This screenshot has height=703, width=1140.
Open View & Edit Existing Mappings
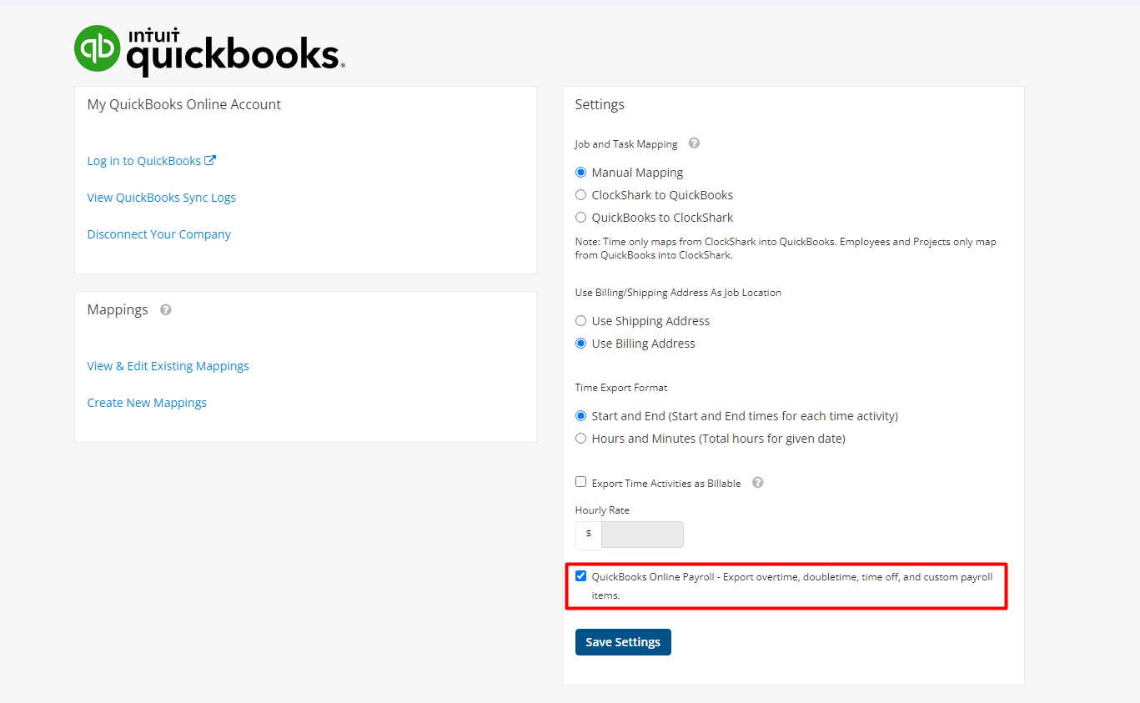[x=168, y=366]
